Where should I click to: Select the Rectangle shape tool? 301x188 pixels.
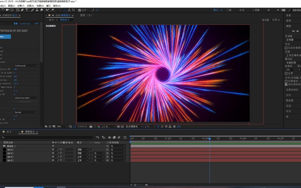17,10
